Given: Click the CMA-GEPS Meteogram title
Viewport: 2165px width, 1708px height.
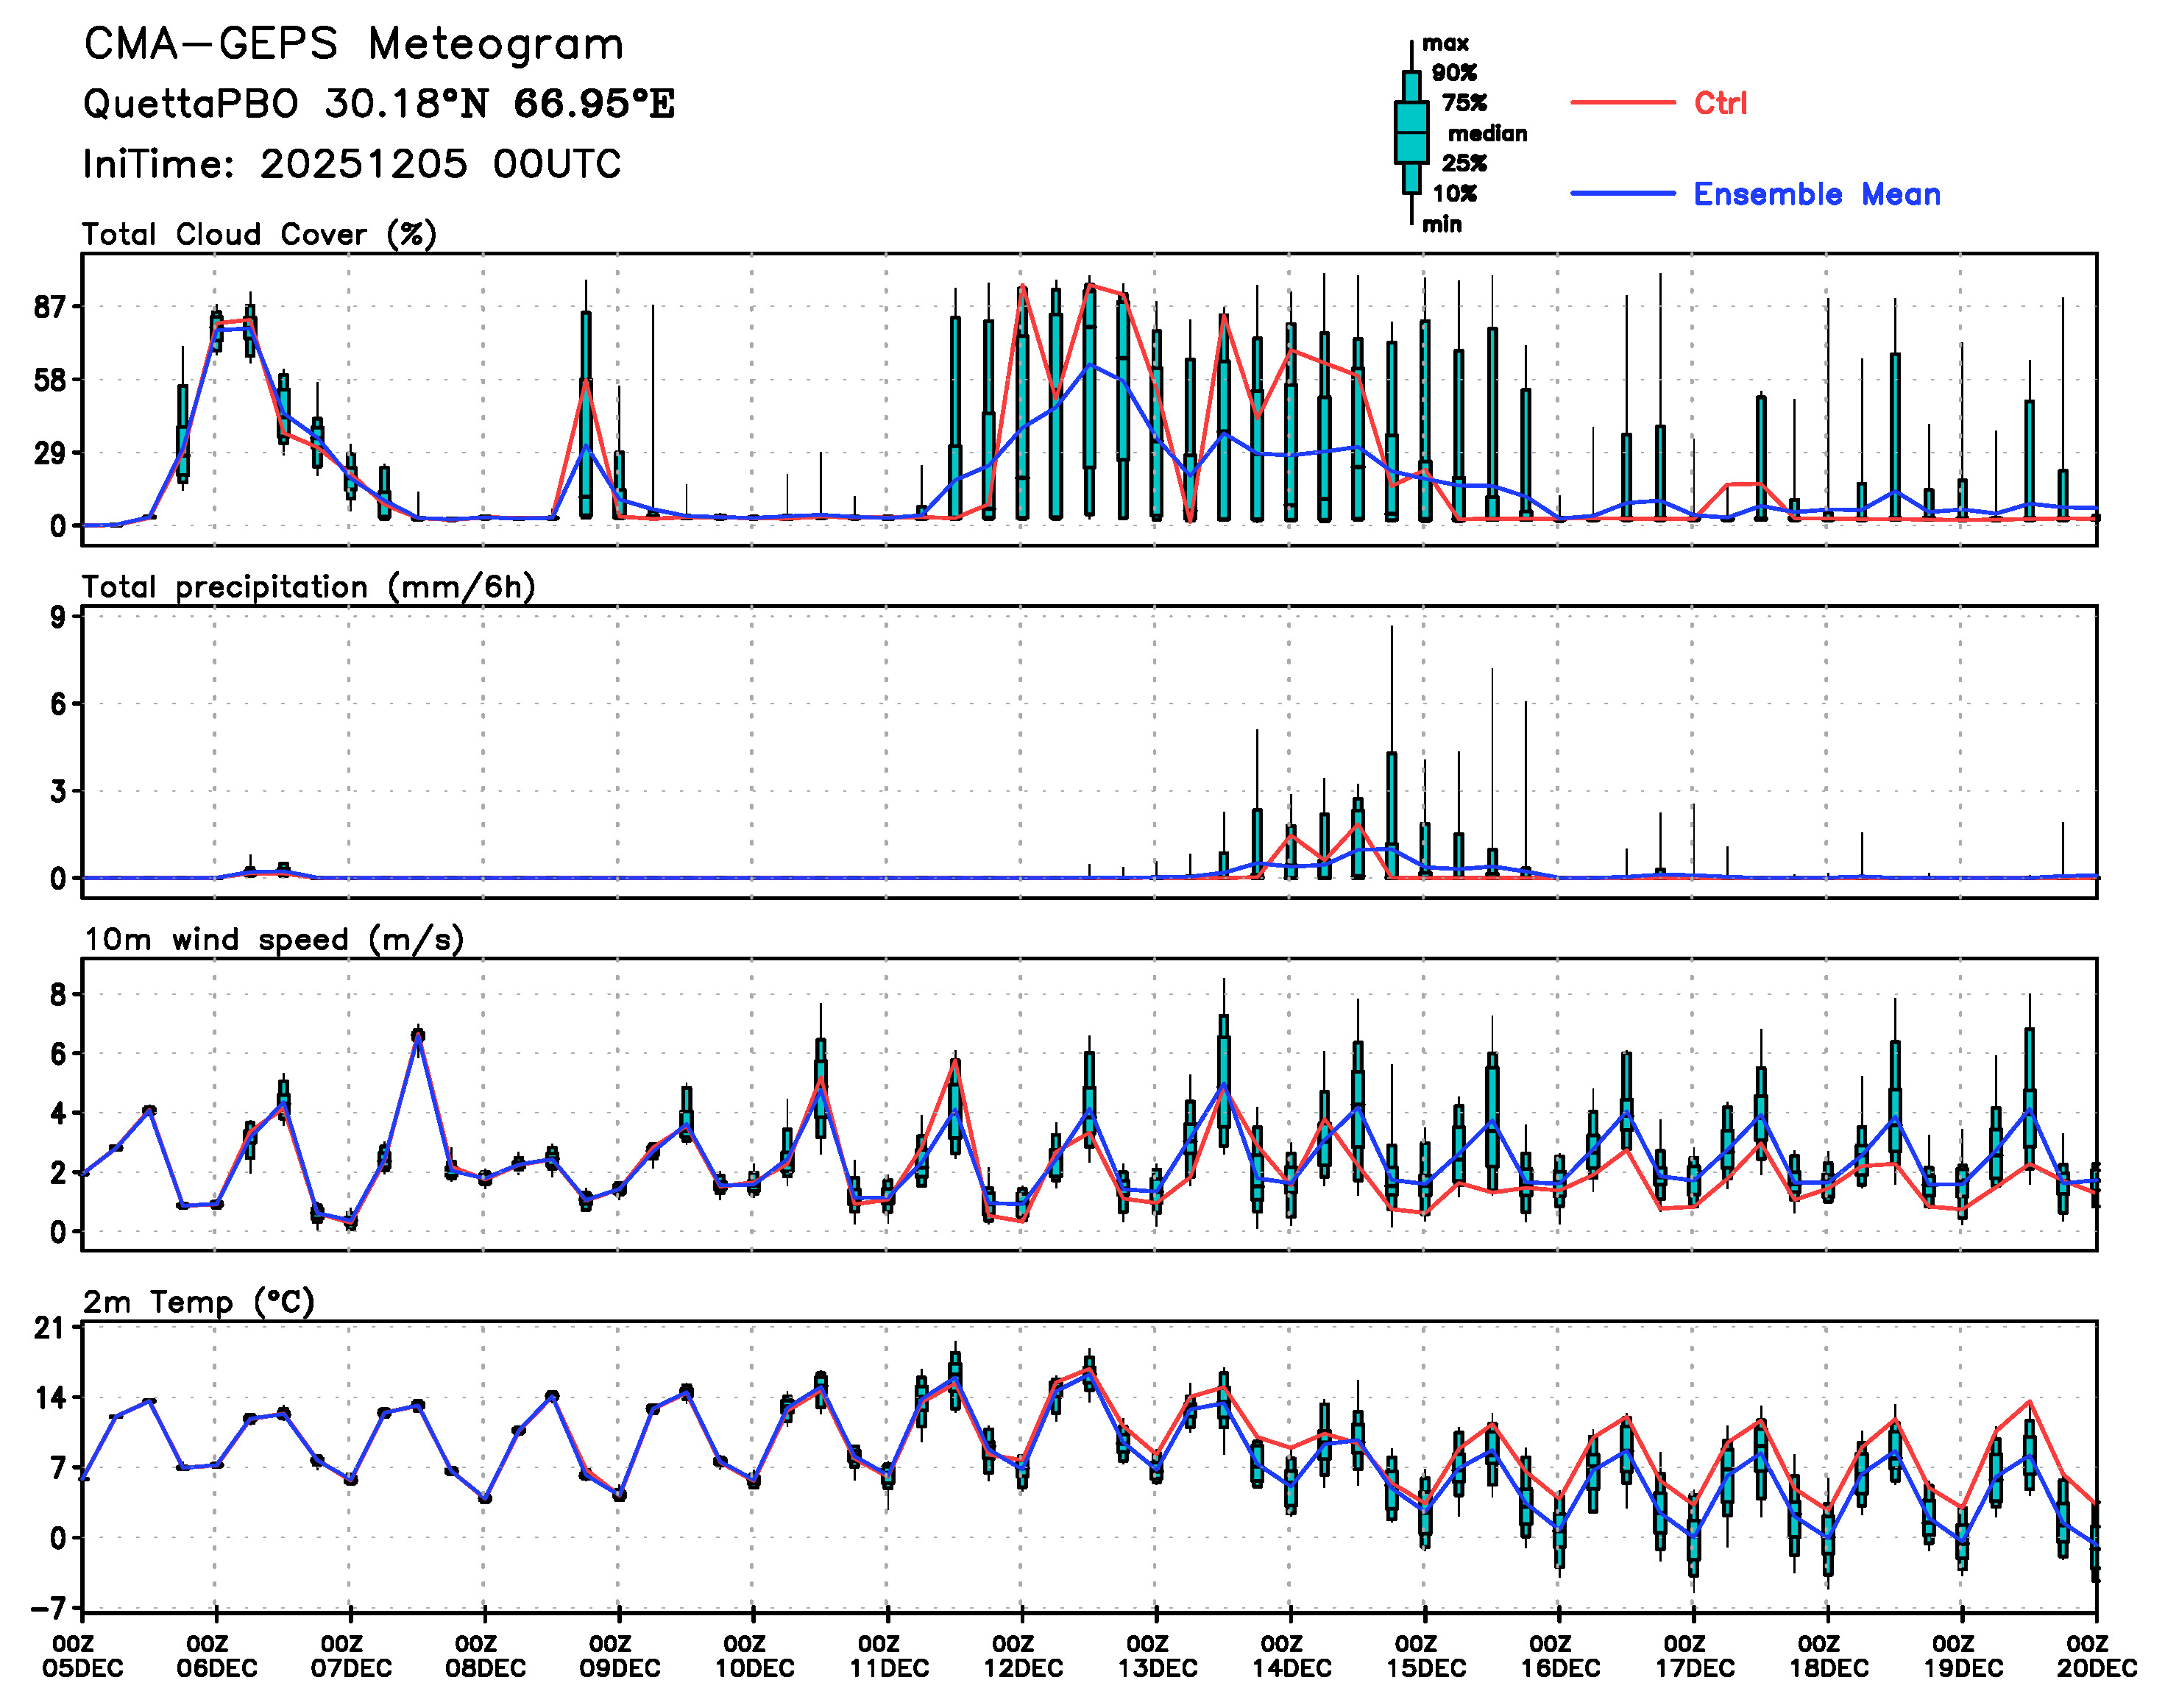Looking at the screenshot, I should (353, 45).
